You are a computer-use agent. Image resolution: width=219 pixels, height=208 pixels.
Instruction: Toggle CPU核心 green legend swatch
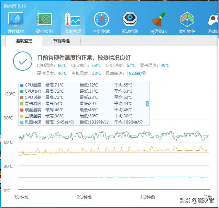coord(22,91)
